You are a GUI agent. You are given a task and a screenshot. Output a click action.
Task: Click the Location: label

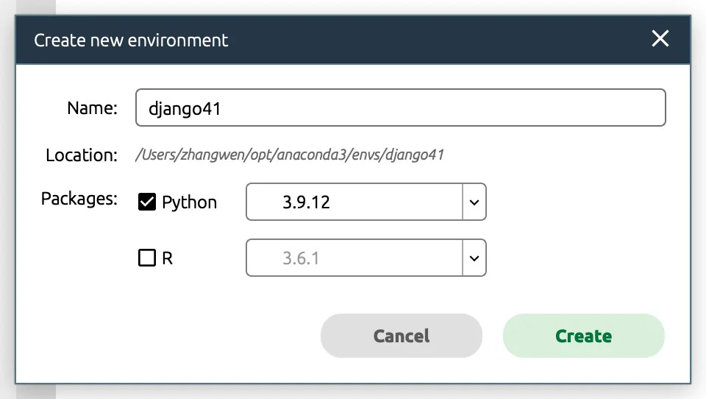82,155
